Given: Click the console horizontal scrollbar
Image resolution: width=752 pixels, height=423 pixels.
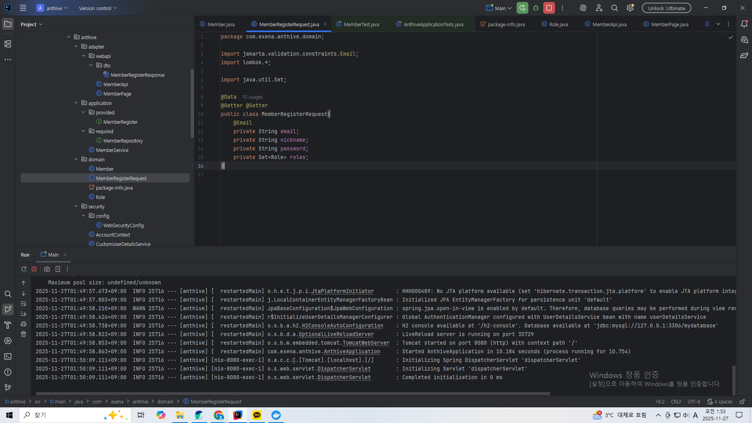Looking at the screenshot, I should 293,394.
